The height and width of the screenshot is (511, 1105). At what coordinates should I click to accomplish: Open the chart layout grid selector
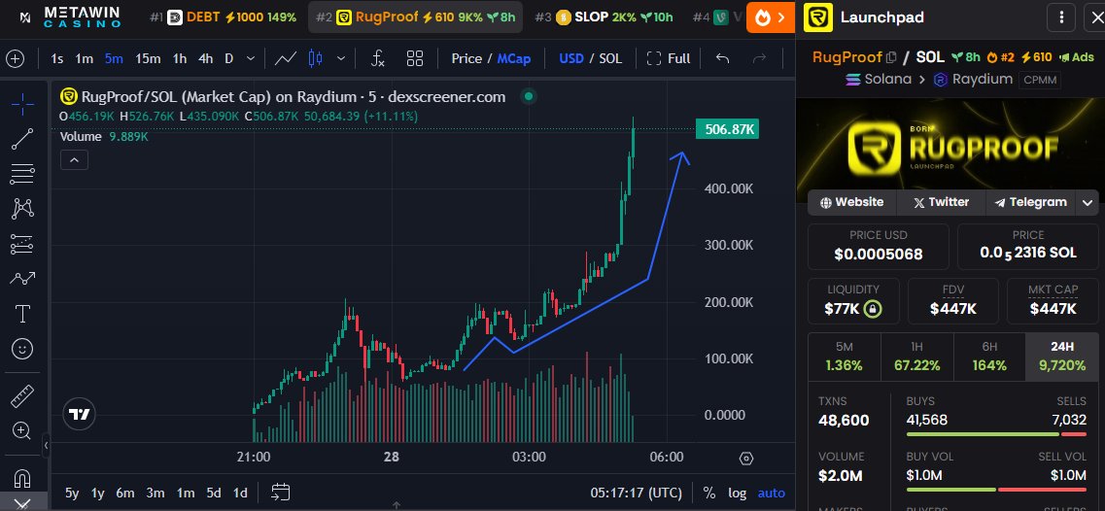(415, 58)
